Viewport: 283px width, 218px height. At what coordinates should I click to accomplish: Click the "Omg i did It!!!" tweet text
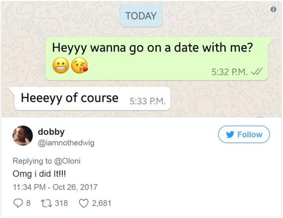pos(39,173)
